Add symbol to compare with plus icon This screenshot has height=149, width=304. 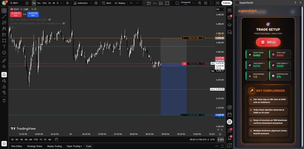point(27,3)
